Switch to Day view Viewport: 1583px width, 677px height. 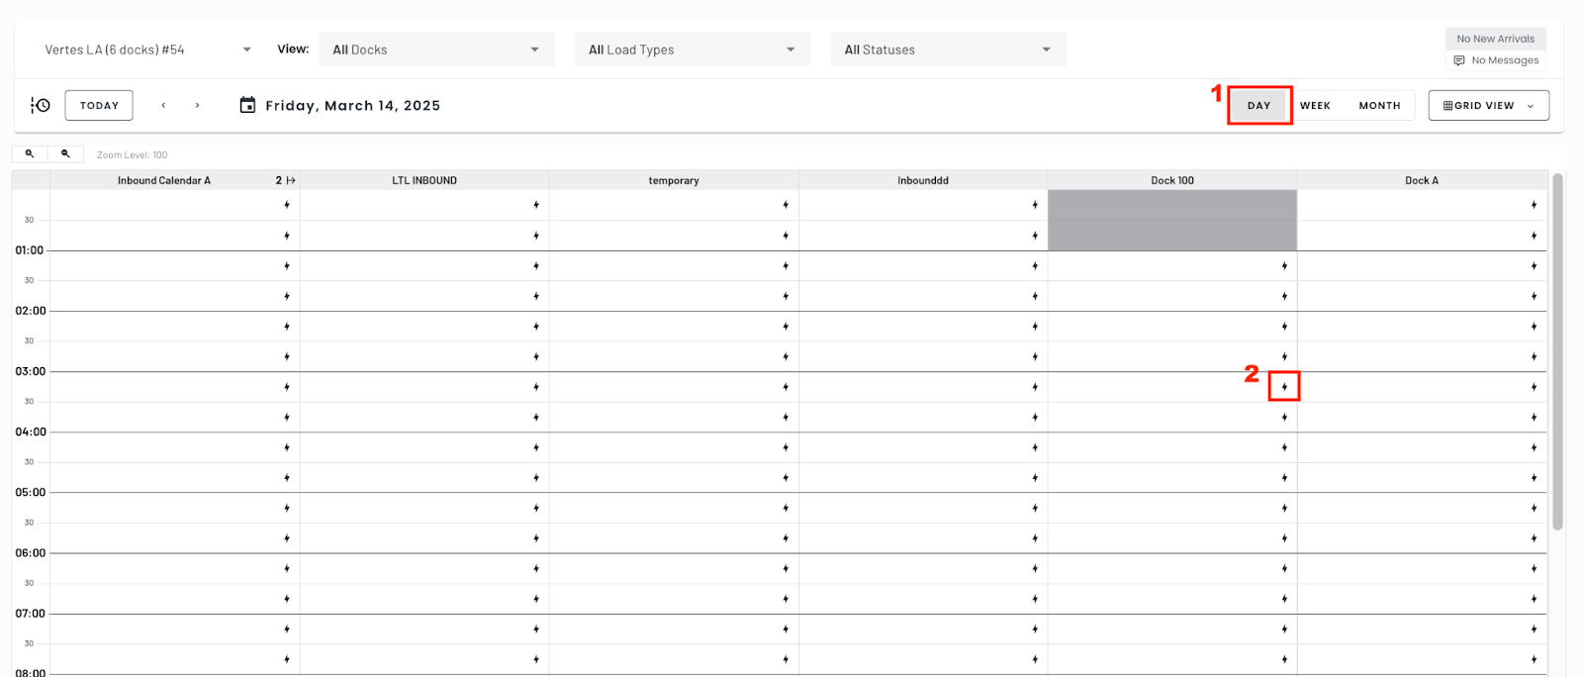[1258, 105]
